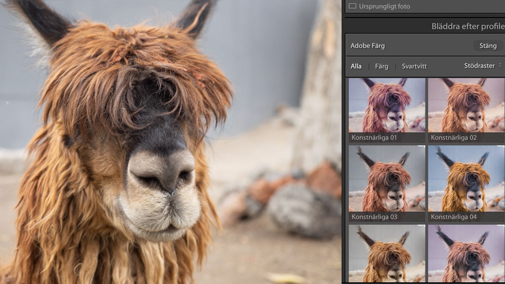Click the Bläddra efter profiler heading
The width and height of the screenshot is (505, 284).
pyautogui.click(x=468, y=26)
